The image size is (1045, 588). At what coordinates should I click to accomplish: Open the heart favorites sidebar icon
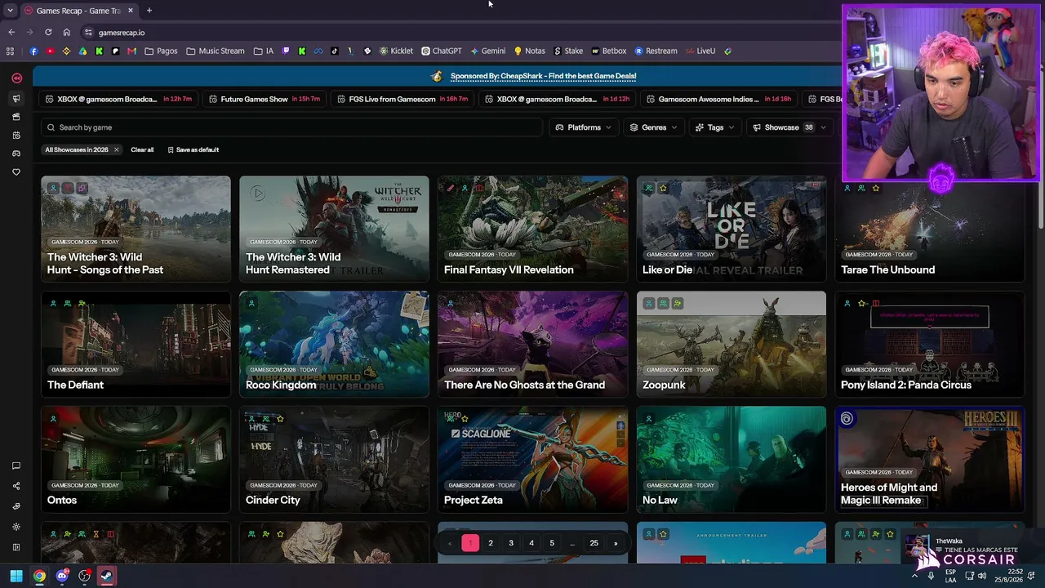coord(16,172)
